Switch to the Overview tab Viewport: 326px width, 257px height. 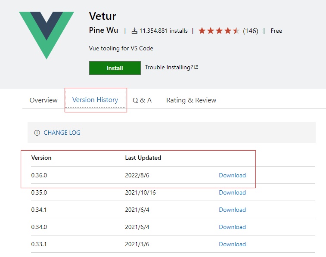tap(43, 100)
